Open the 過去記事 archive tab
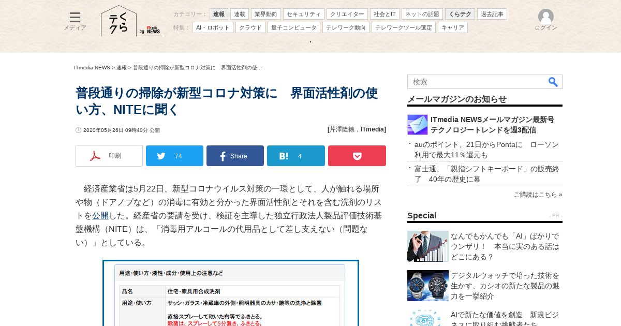 (x=492, y=14)
